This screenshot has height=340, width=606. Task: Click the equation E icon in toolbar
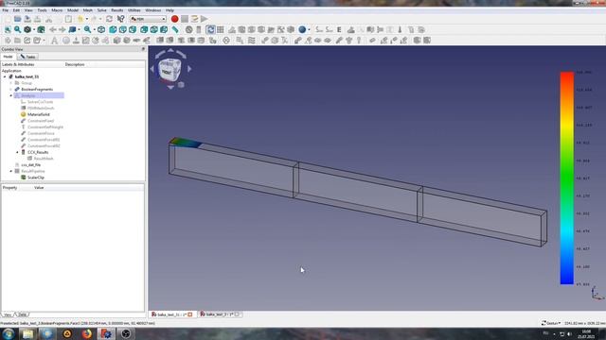pos(339,29)
